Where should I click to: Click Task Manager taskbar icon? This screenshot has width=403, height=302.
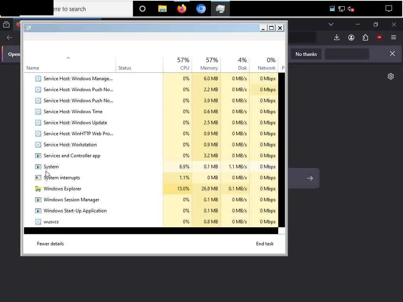click(x=220, y=9)
